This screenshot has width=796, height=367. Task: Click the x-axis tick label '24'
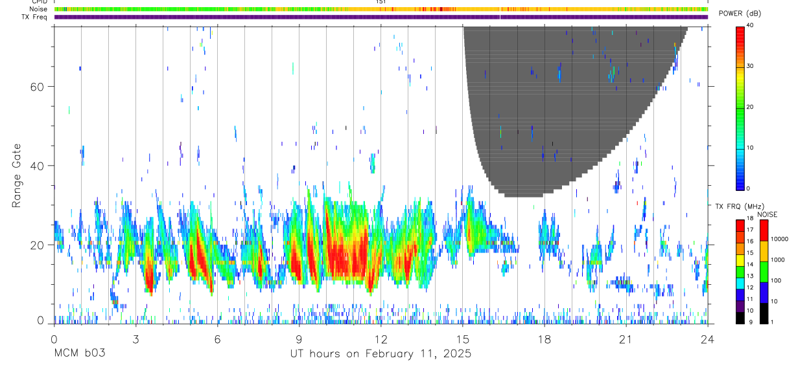(708, 339)
